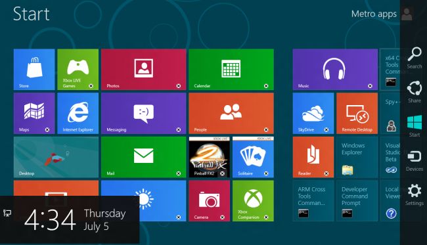This screenshot has width=427, height=245.
Task: Launch the Xbox LIVE Games tile
Action: [x=78, y=70]
